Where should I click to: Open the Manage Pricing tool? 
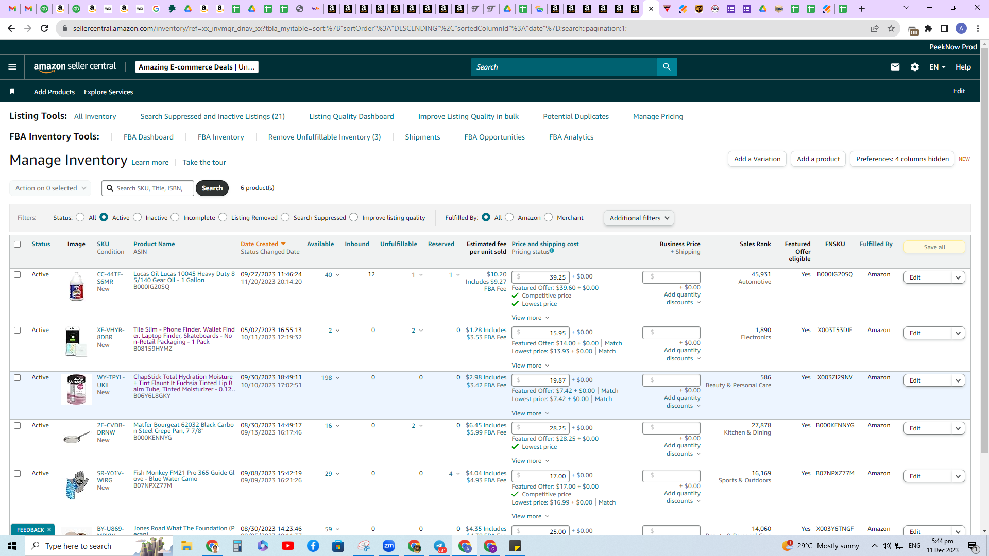point(658,116)
